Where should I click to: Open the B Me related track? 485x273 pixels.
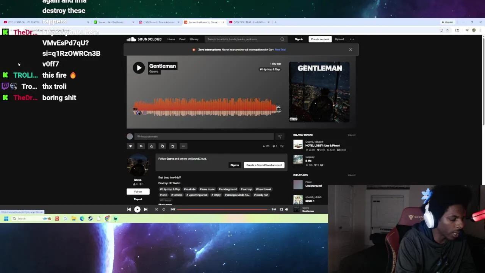click(x=308, y=161)
